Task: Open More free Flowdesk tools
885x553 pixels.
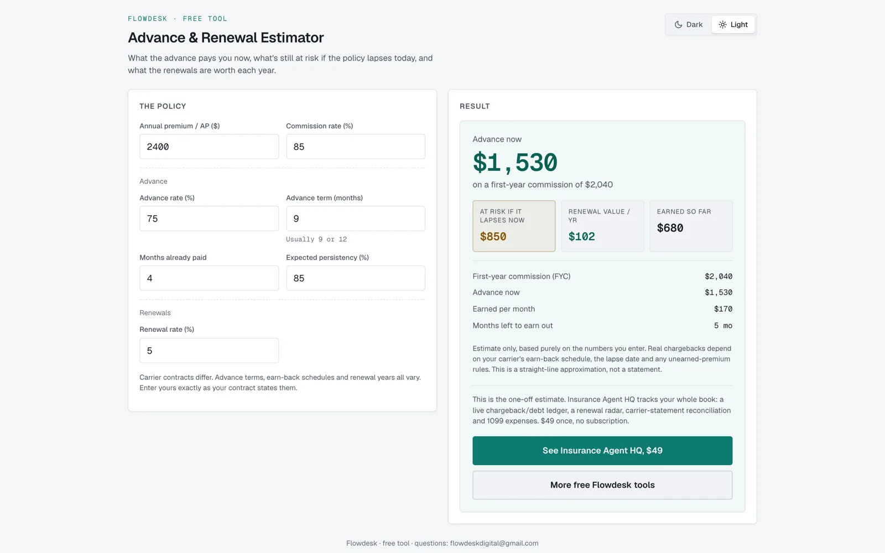Action: 602,485
